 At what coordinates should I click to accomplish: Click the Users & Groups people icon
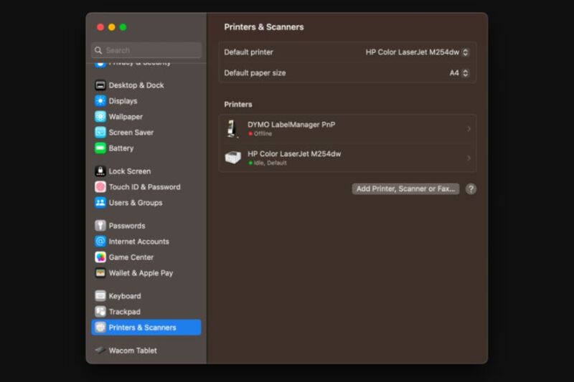(100, 203)
